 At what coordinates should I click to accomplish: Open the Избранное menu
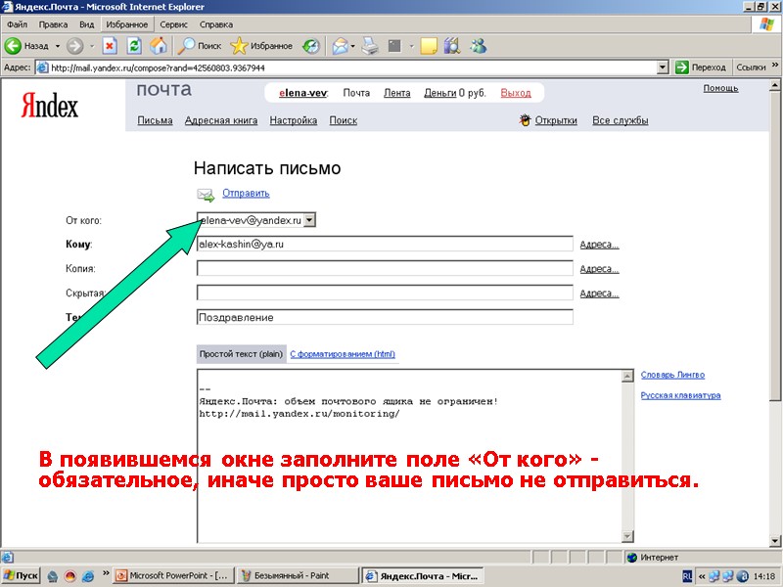pyautogui.click(x=127, y=23)
